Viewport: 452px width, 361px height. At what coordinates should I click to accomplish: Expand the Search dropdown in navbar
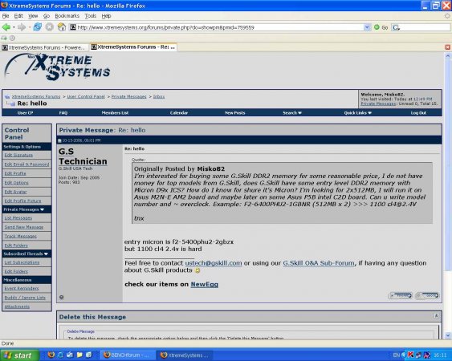pos(292,113)
